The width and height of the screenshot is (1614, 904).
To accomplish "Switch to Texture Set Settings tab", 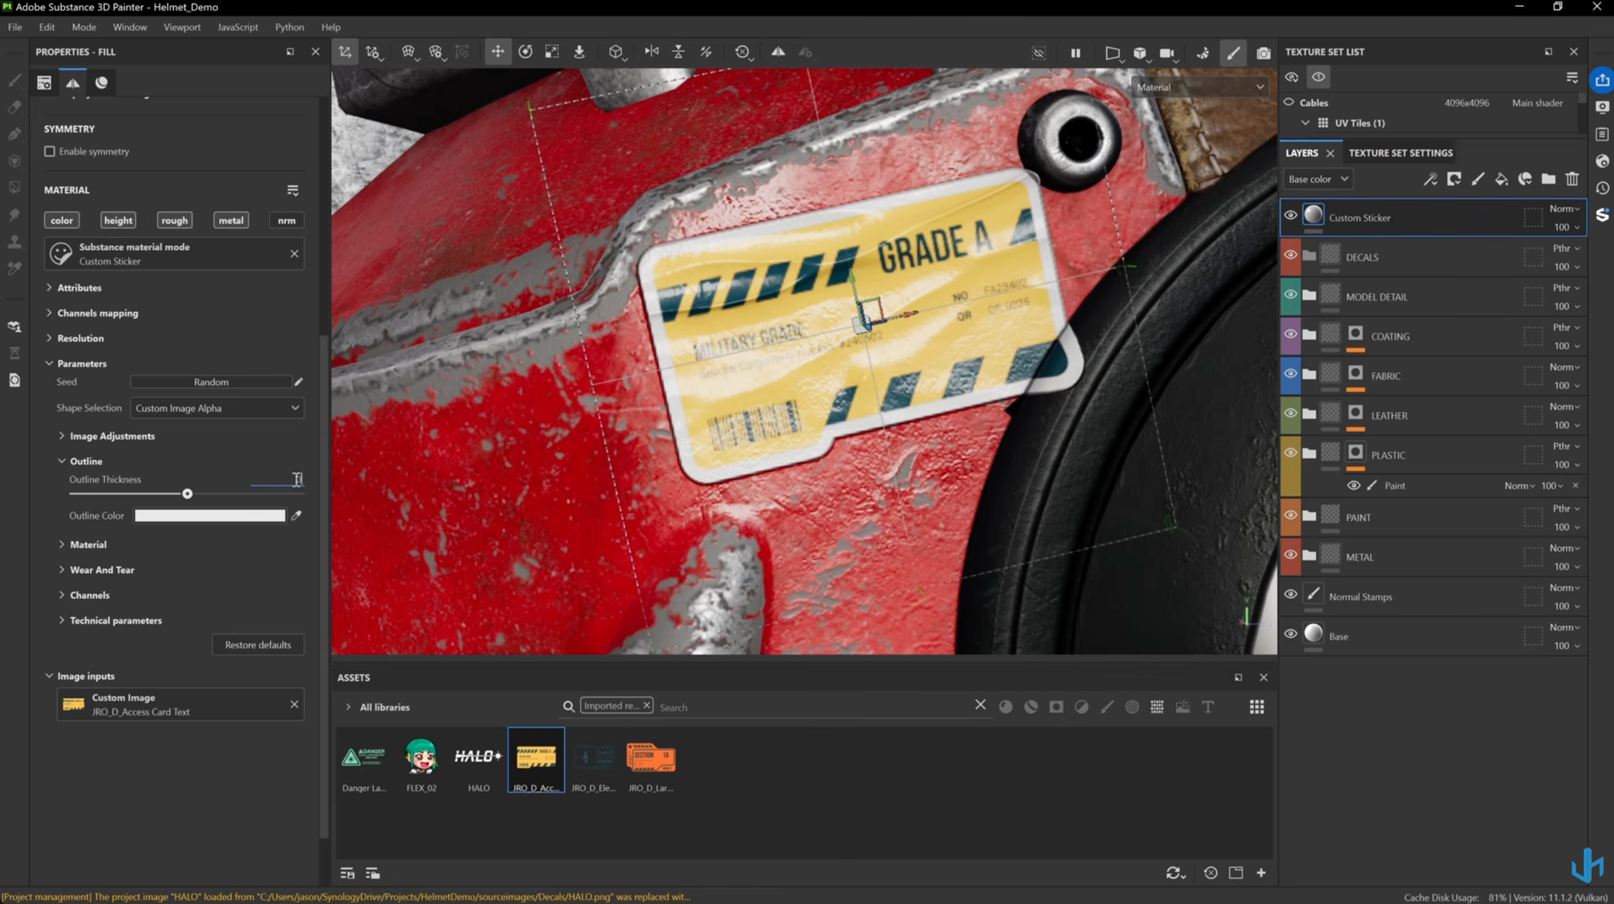I will [x=1400, y=153].
